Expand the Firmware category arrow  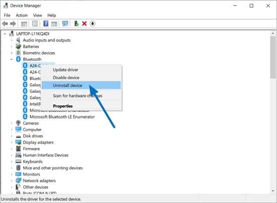coord(12,149)
